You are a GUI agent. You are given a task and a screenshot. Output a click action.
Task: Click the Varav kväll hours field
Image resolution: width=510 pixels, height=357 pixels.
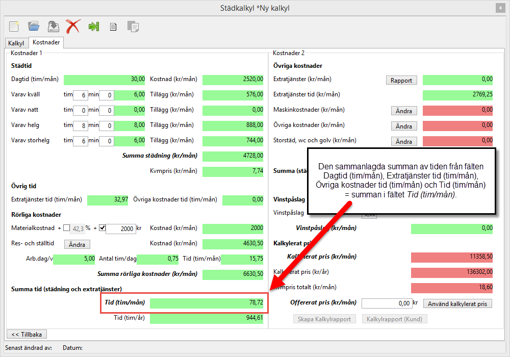(x=81, y=95)
